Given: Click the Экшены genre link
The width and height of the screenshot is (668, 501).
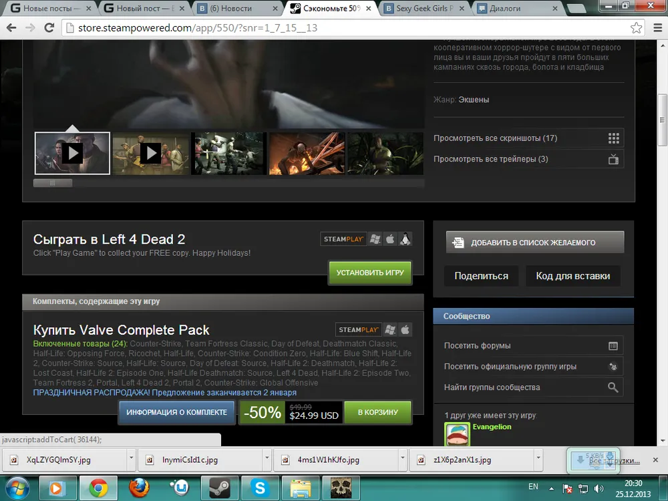Looking at the screenshot, I should pos(474,100).
